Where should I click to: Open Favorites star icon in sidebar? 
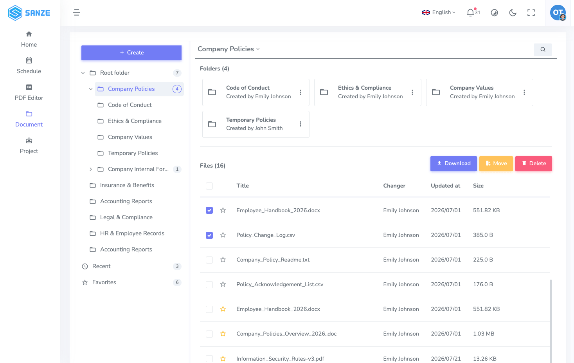(x=85, y=282)
